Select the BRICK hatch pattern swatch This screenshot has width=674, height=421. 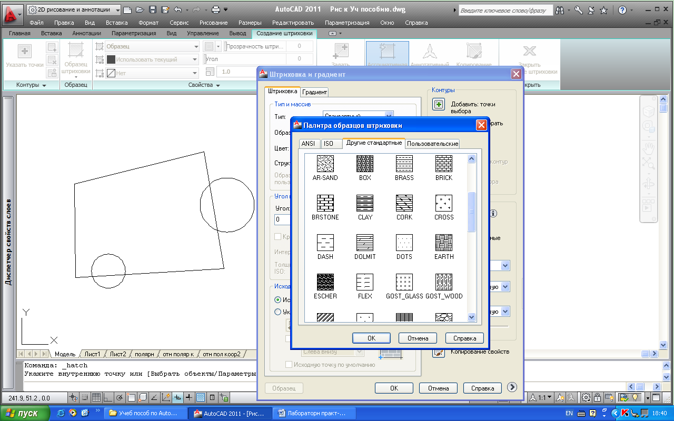pyautogui.click(x=444, y=164)
